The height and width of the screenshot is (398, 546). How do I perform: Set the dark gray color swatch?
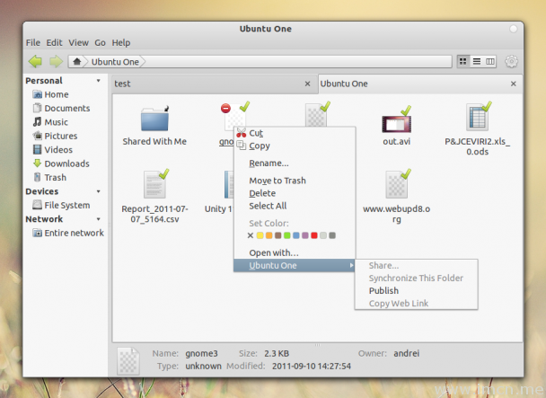(332, 235)
